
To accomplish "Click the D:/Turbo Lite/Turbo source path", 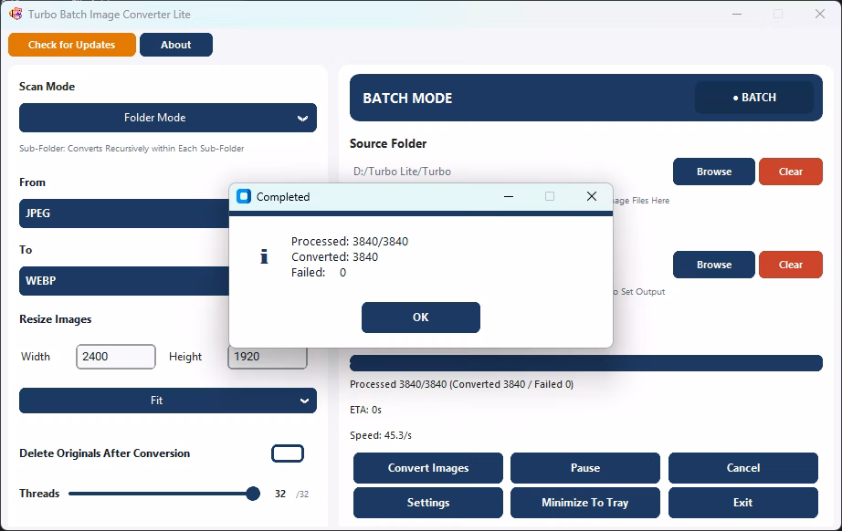I will 402,172.
